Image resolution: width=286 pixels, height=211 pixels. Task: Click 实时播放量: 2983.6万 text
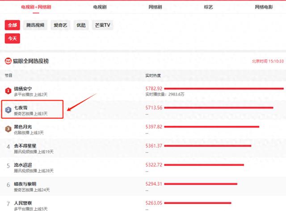pos(165,94)
